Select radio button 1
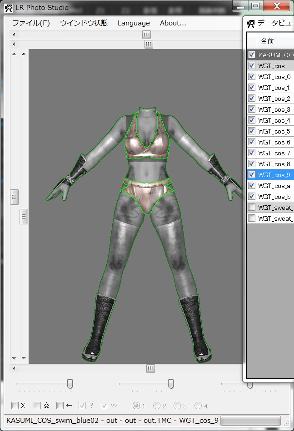Viewport: 294px width, 431px height. [x=136, y=406]
